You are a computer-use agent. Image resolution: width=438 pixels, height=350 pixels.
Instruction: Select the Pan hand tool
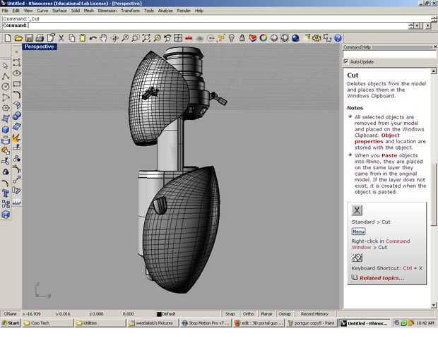point(104,38)
